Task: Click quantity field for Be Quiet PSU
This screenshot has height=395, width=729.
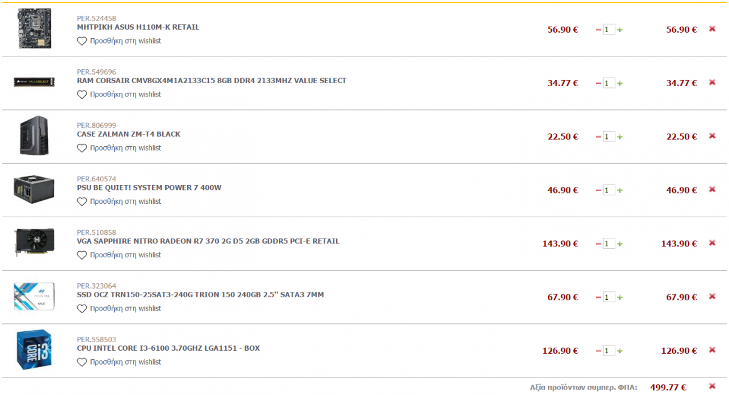Action: click(609, 190)
